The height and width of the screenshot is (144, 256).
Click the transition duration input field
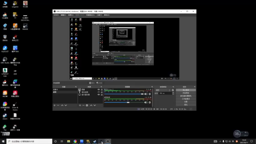(x=165, y=93)
